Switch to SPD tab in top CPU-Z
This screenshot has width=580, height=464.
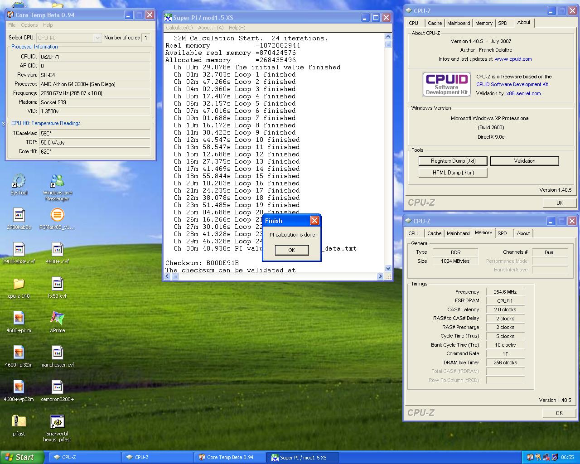[503, 23]
